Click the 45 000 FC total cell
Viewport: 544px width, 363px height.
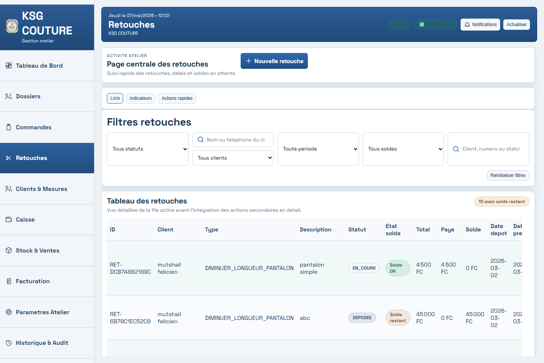(x=425, y=318)
